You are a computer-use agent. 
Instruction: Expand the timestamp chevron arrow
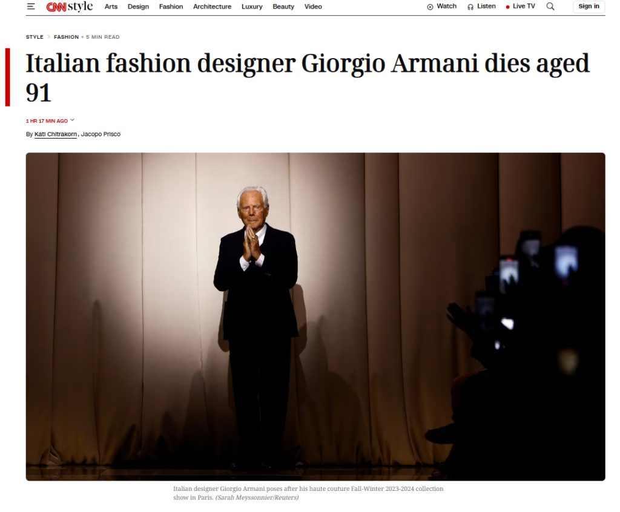click(x=73, y=120)
